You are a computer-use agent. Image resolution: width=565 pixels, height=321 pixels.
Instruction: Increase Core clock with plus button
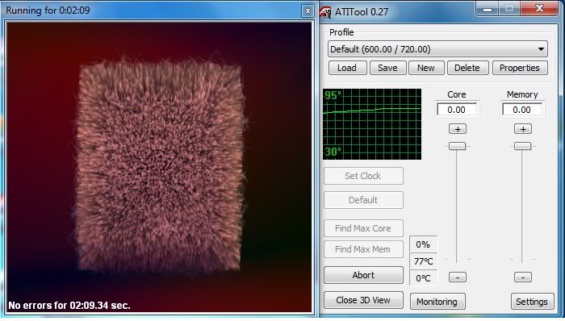tap(458, 129)
